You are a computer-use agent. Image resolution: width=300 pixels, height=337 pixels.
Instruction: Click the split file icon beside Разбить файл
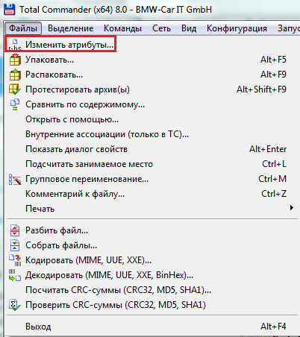click(15, 230)
